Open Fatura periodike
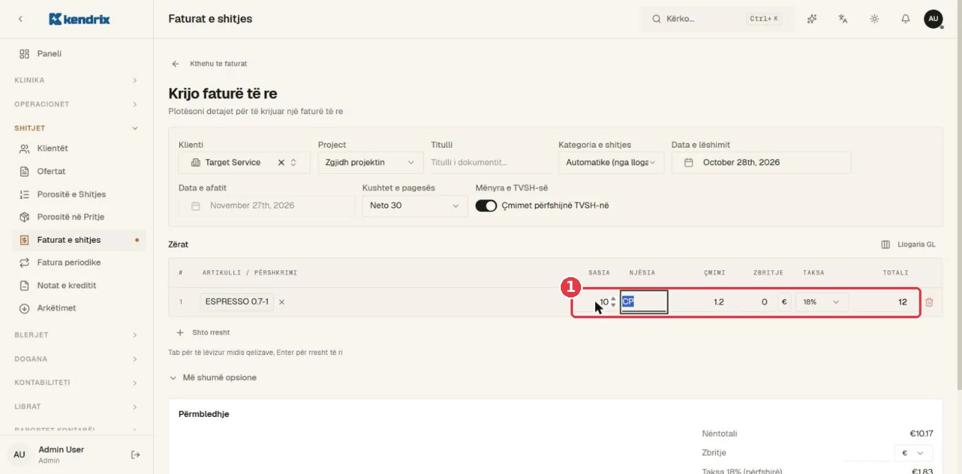 click(79, 262)
